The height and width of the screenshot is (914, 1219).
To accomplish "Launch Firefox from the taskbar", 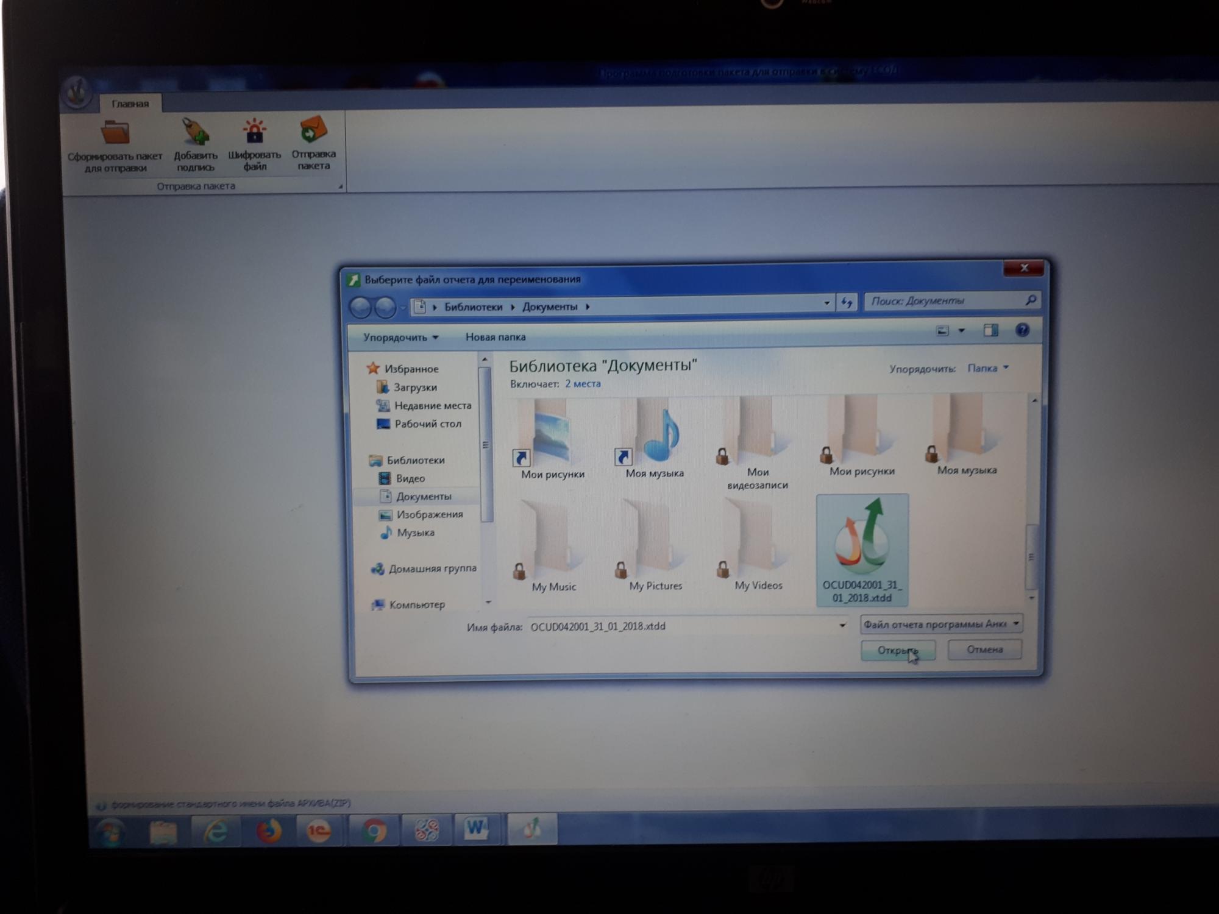I will point(268,830).
